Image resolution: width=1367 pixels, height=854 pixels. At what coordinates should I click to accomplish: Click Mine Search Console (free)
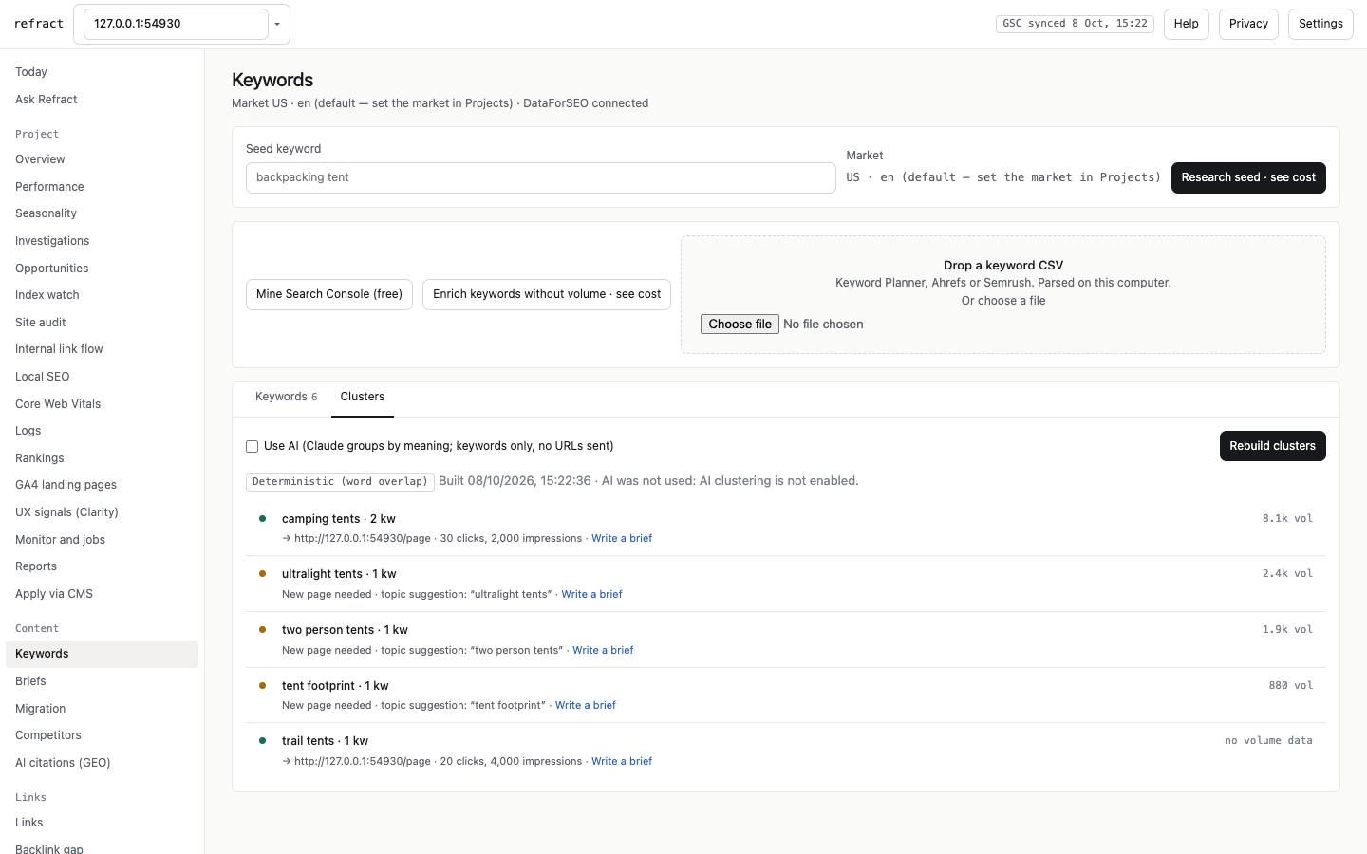click(x=329, y=294)
